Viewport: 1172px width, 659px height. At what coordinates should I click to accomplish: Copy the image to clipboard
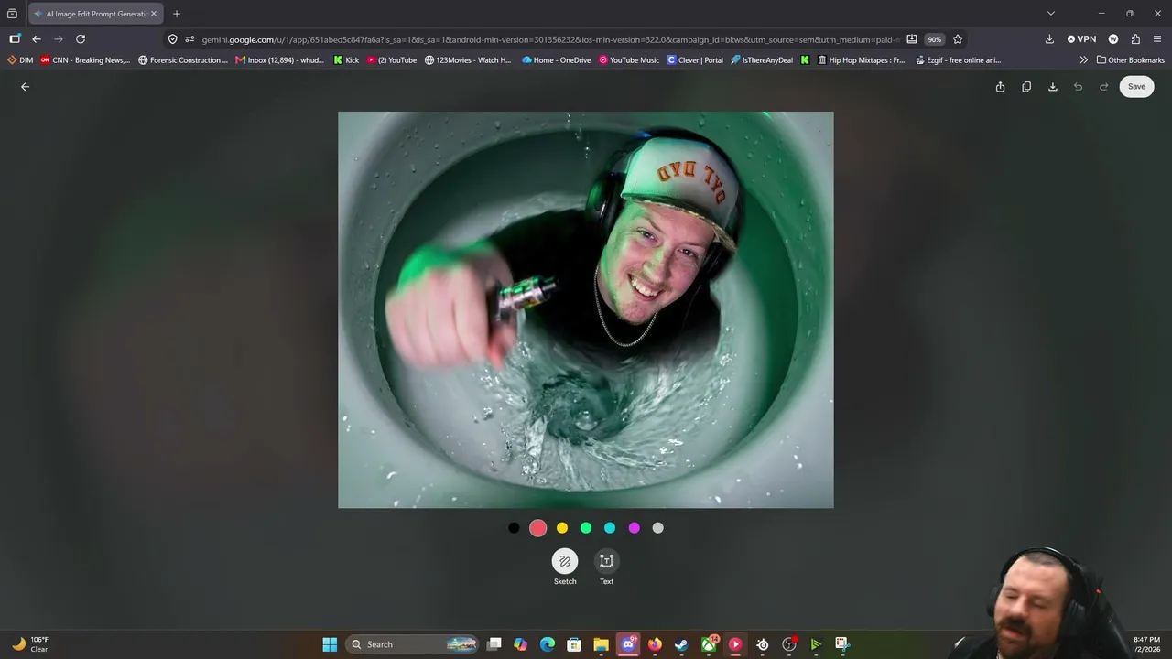[x=1026, y=87]
